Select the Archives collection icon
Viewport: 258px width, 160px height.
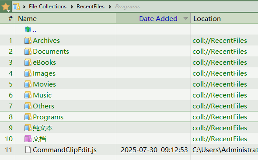[x=28, y=41]
